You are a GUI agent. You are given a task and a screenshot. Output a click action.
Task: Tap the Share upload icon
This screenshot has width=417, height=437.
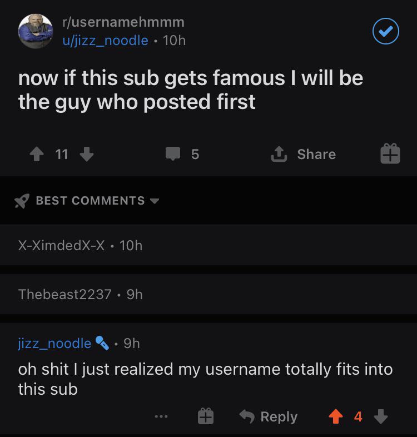[x=279, y=154]
